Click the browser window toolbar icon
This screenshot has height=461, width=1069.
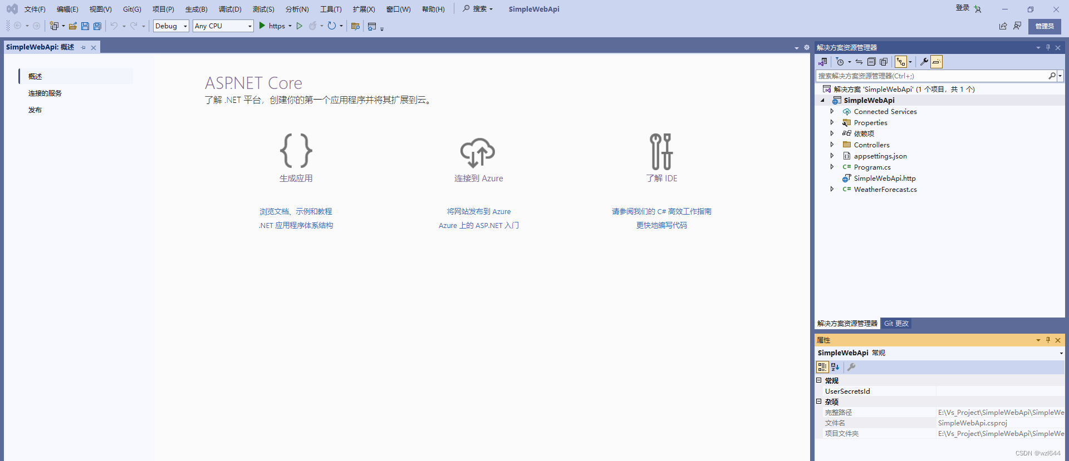click(x=372, y=26)
